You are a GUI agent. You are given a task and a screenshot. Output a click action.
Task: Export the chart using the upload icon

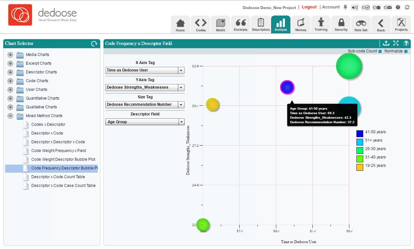(x=386, y=43)
